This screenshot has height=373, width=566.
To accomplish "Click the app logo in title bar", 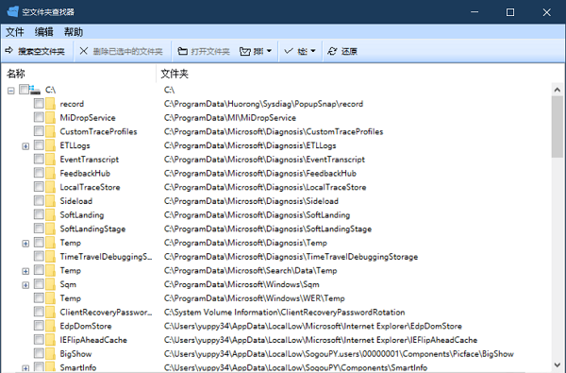I will [13, 11].
